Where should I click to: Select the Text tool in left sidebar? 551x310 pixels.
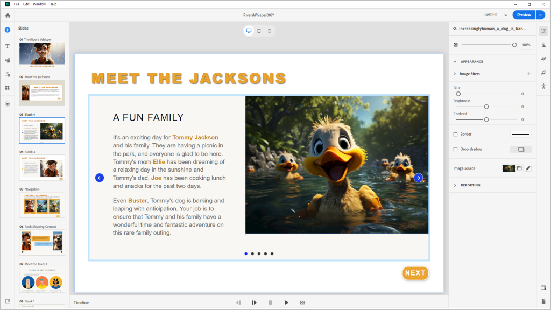(x=8, y=46)
